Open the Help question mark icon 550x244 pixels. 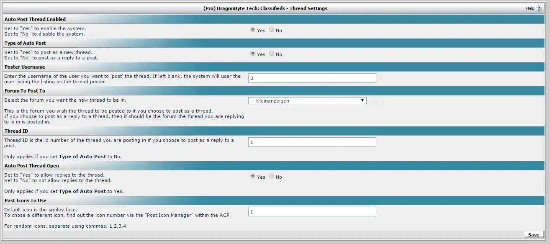539,8
